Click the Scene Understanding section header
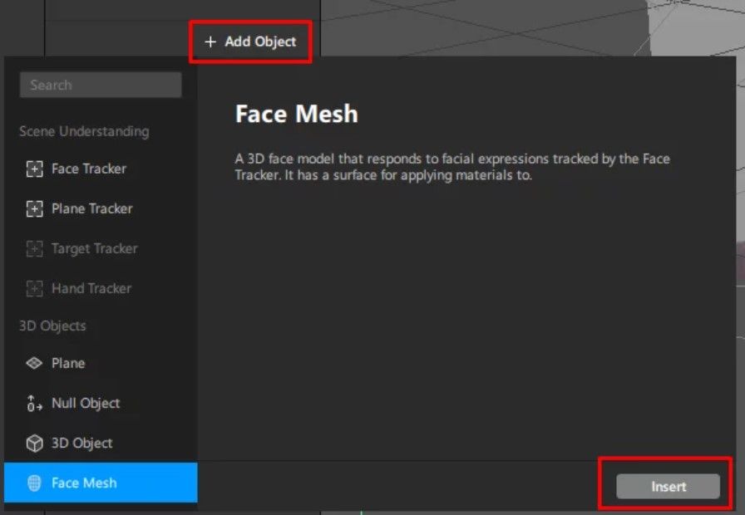The height and width of the screenshot is (515, 745). 84,131
